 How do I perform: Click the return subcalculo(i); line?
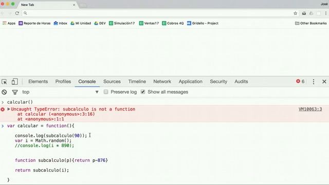pyautogui.click(x=42, y=170)
